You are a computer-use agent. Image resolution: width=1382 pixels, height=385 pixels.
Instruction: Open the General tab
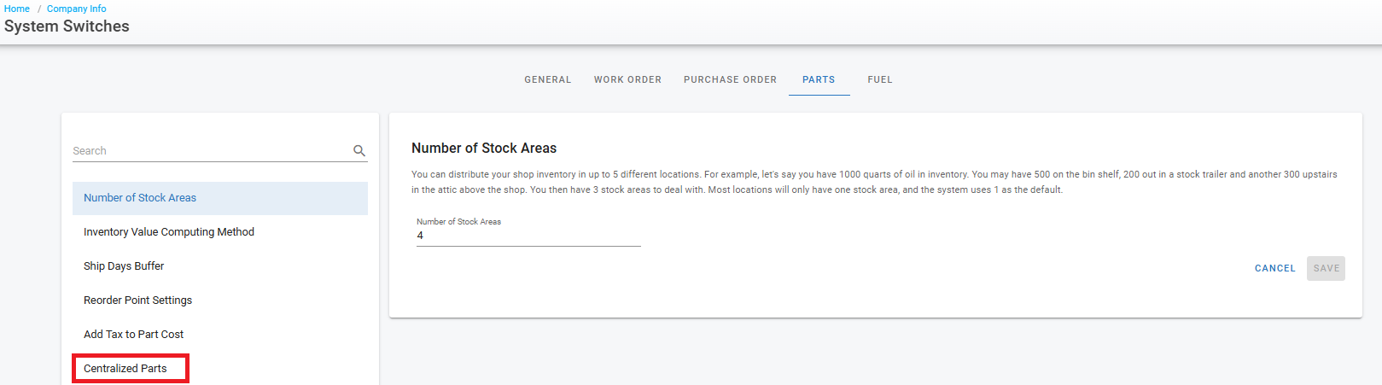[548, 79]
